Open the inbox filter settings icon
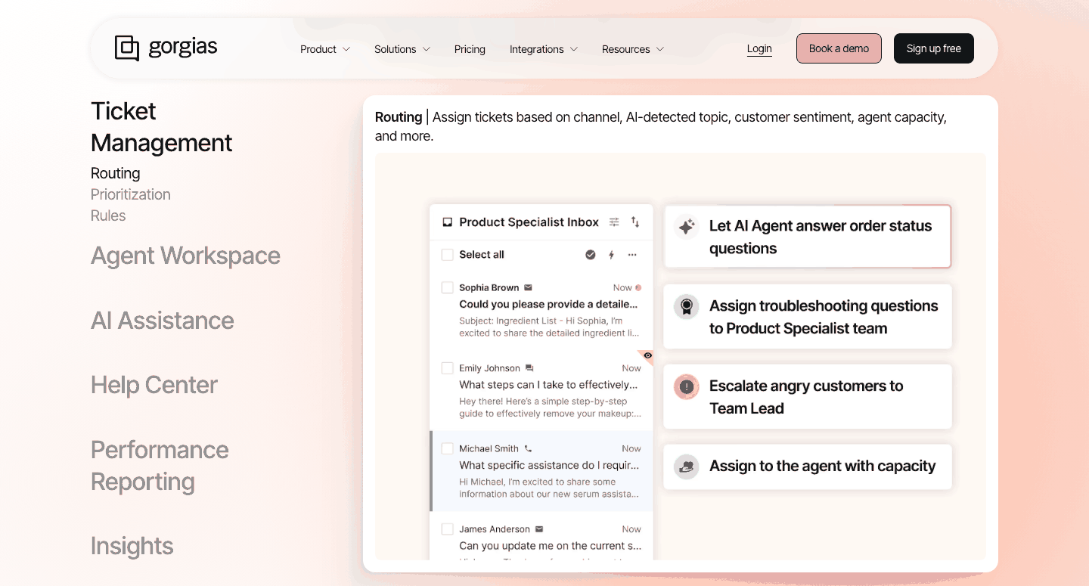This screenshot has width=1089, height=586. pyautogui.click(x=614, y=222)
